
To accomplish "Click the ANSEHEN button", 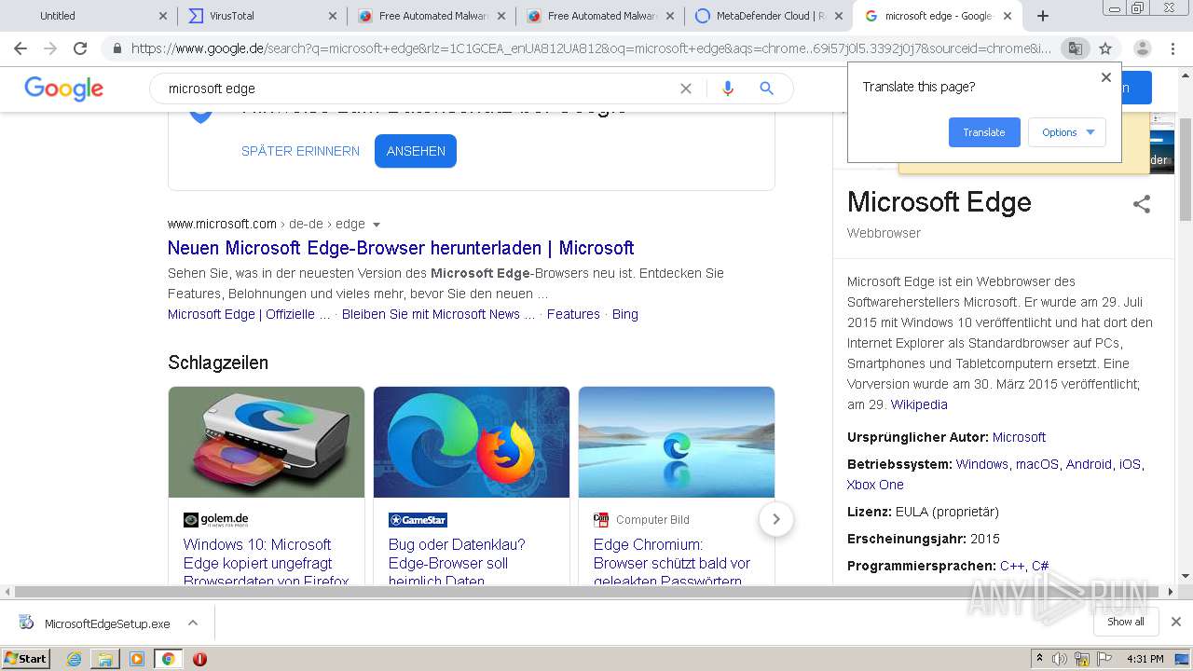I will (416, 151).
